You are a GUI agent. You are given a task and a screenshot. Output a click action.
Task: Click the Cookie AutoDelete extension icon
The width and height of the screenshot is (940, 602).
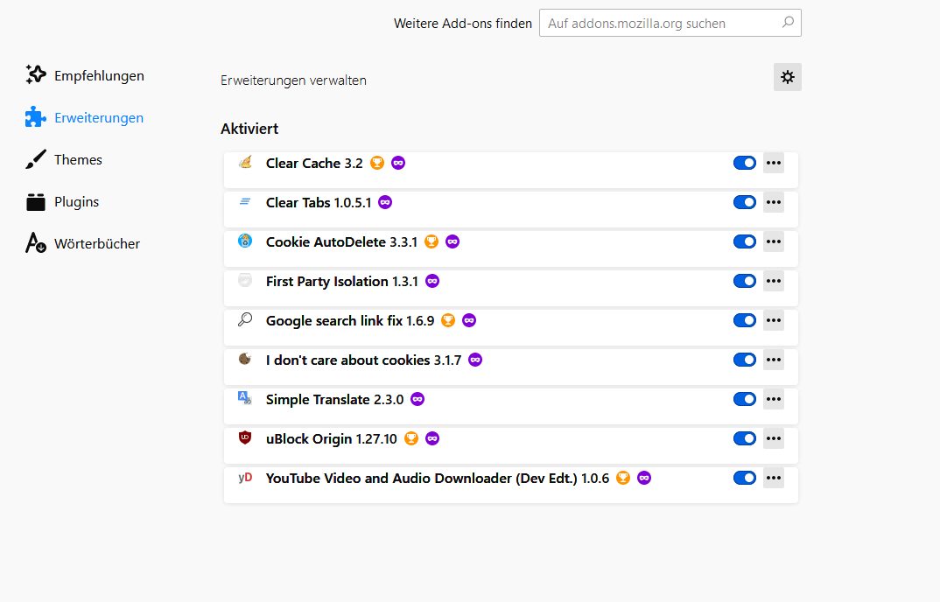pyautogui.click(x=245, y=241)
